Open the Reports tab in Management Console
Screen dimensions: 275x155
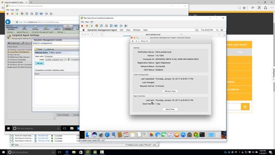tap(57, 28)
